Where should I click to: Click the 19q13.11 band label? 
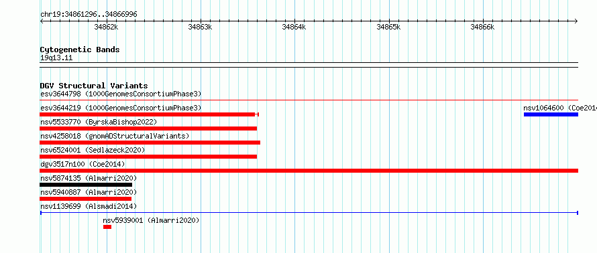[x=56, y=58]
